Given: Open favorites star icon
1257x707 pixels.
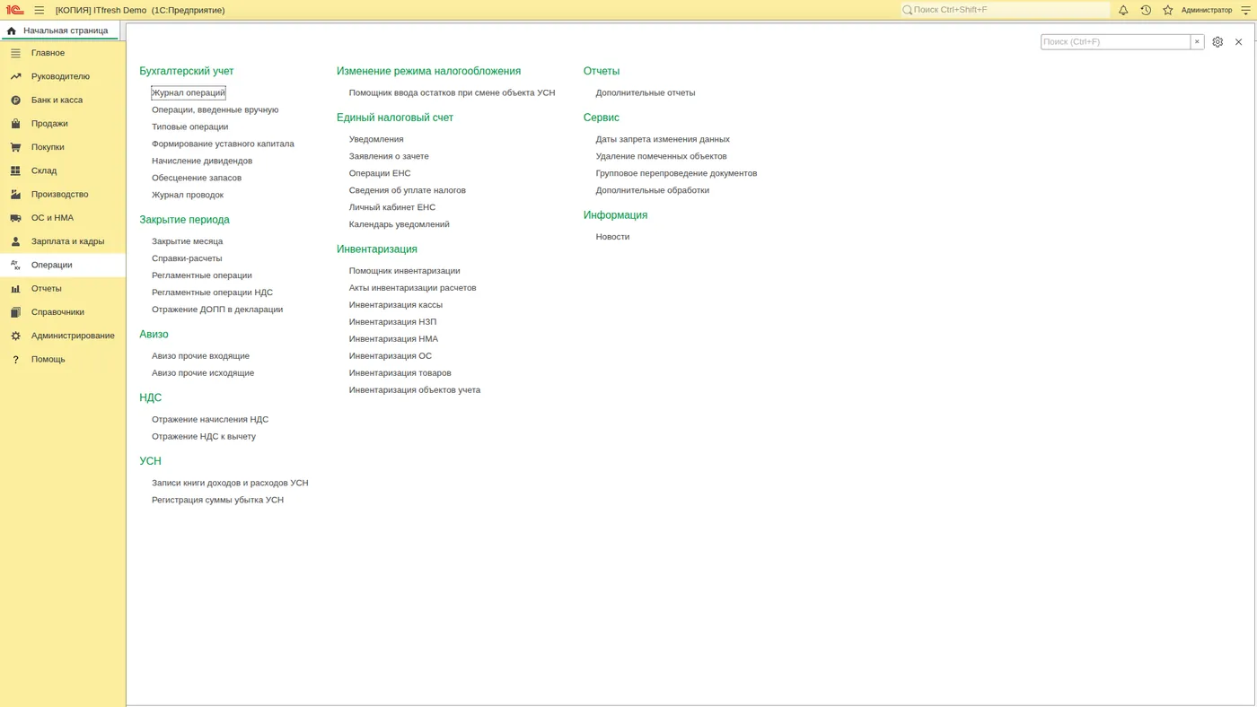Looking at the screenshot, I should click(x=1168, y=10).
